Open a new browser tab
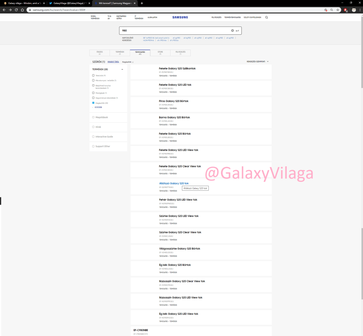The height and width of the screenshot is (336, 363). tap(142, 3)
